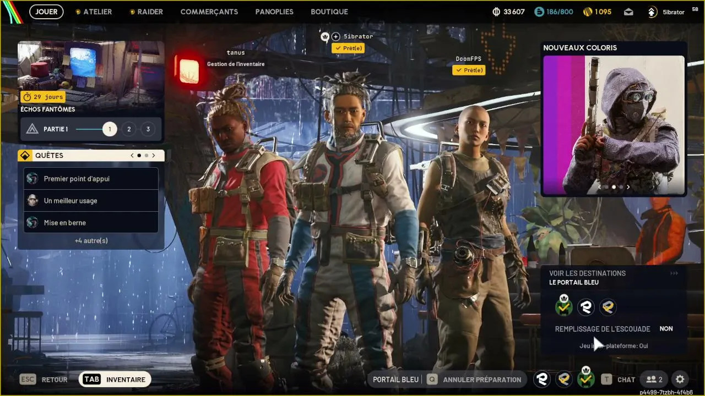This screenshot has width=705, height=396.
Task: Click the 5ibrator profile name in top bar
Action: pos(674,12)
